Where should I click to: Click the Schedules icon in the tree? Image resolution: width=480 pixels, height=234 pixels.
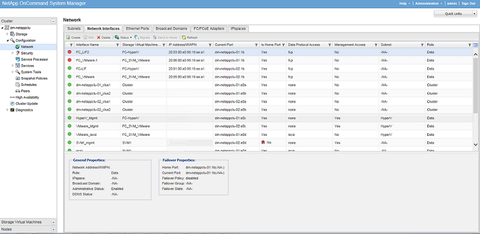pyautogui.click(x=18, y=85)
